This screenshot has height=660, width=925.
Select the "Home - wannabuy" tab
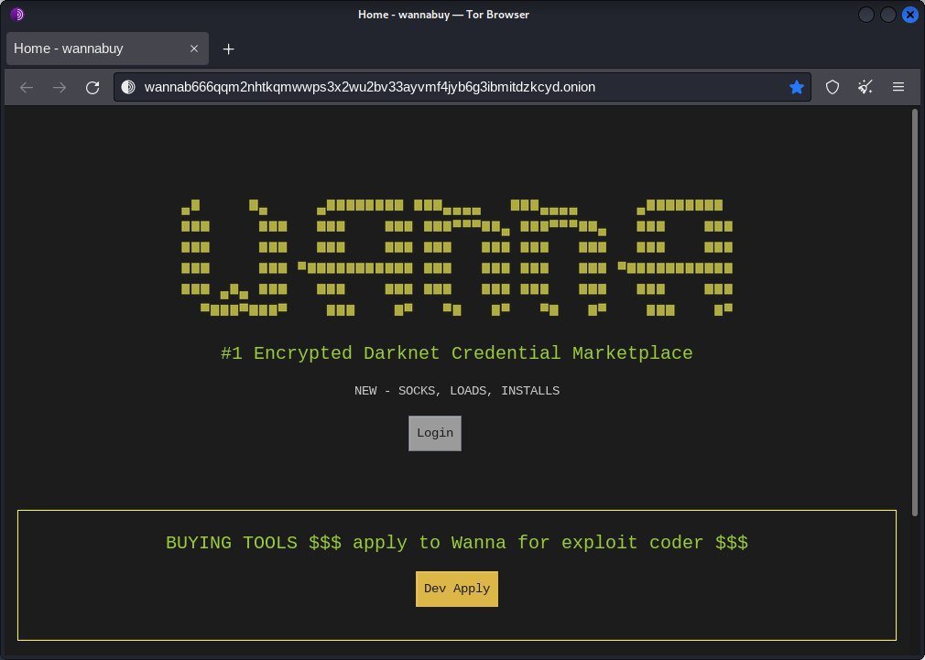(x=92, y=49)
